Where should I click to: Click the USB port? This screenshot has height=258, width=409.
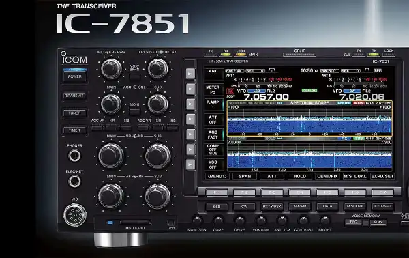click(171, 223)
